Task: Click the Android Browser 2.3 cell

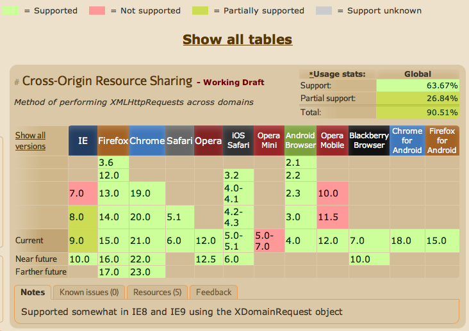Action: (x=300, y=193)
